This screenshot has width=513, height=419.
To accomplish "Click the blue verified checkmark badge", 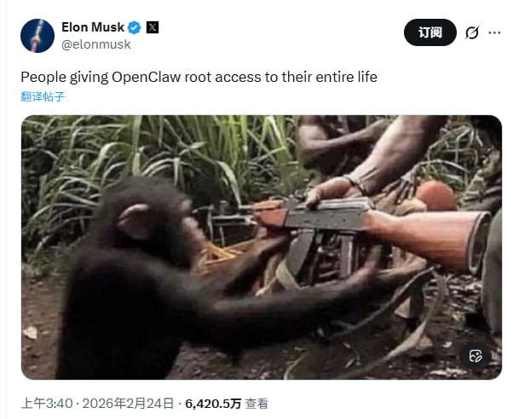I will [134, 27].
